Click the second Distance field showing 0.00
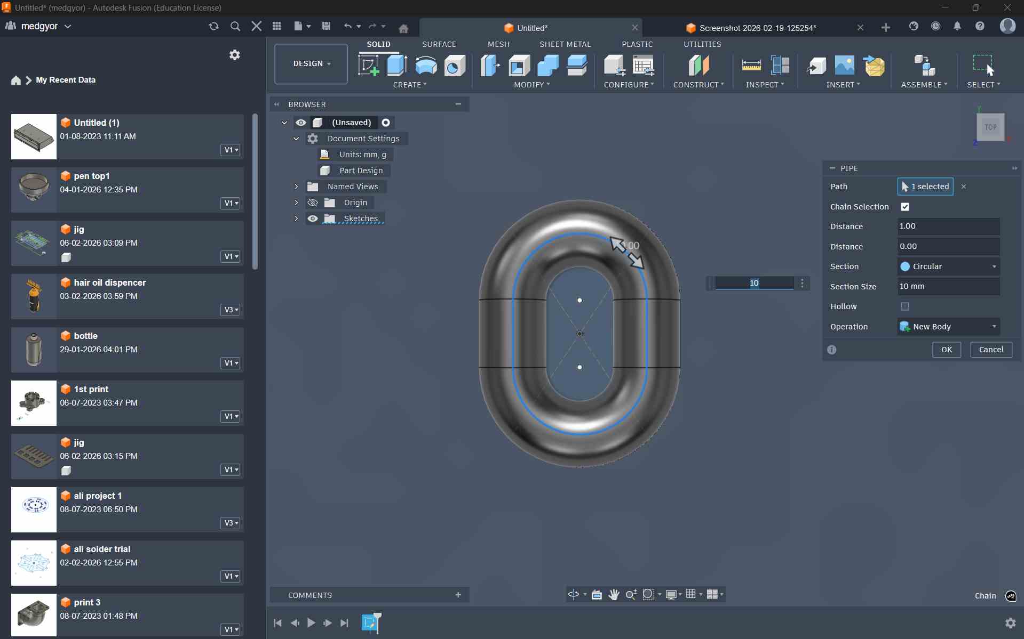 [949, 246]
